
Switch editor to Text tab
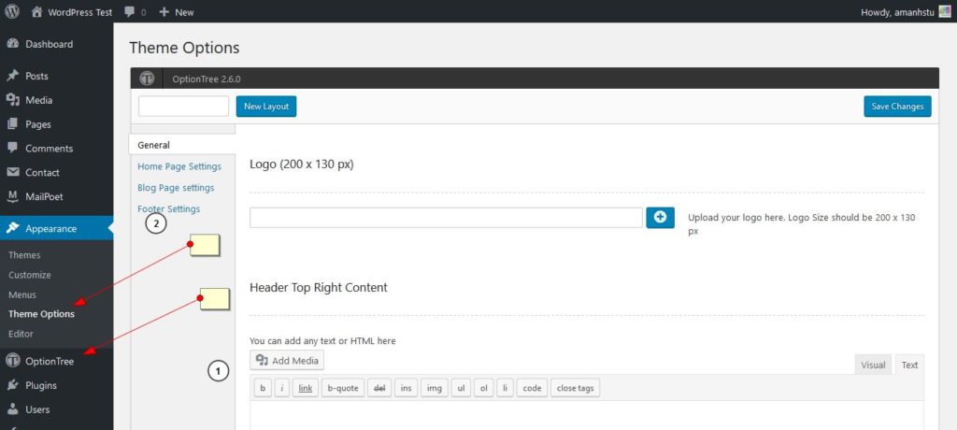coord(909,365)
